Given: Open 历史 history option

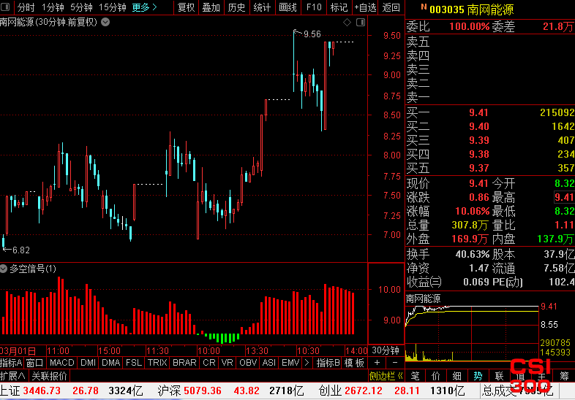Looking at the screenshot, I should pyautogui.click(x=236, y=7).
